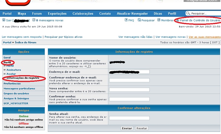
Task: Click the Nova senha field
Action: (x=129, y=90)
